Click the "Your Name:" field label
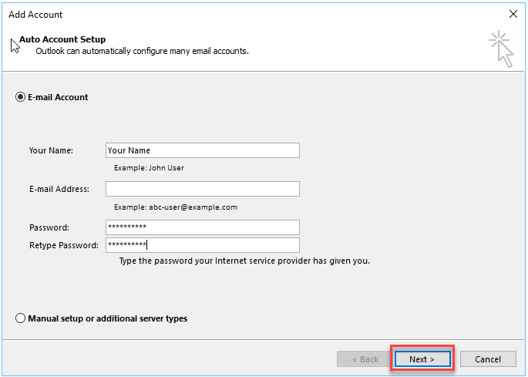 click(51, 150)
